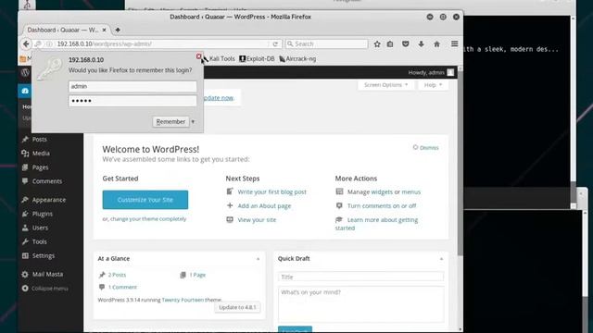Open the 1 Comment link
This screenshot has width=593, height=333.
coord(122,288)
